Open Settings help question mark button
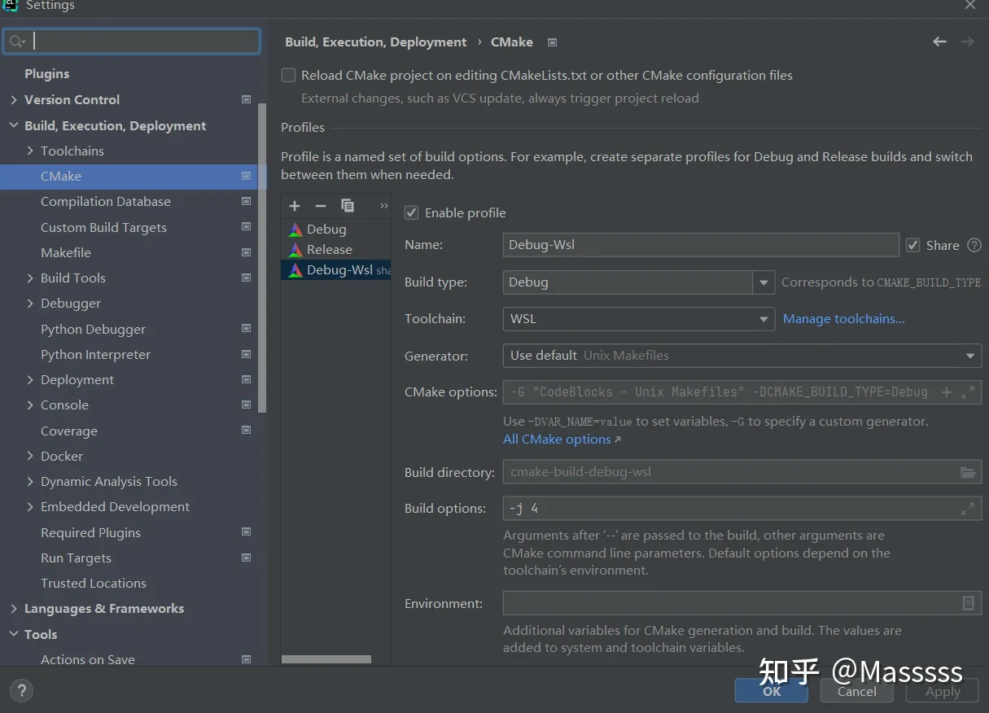The width and height of the screenshot is (989, 713). 21,692
